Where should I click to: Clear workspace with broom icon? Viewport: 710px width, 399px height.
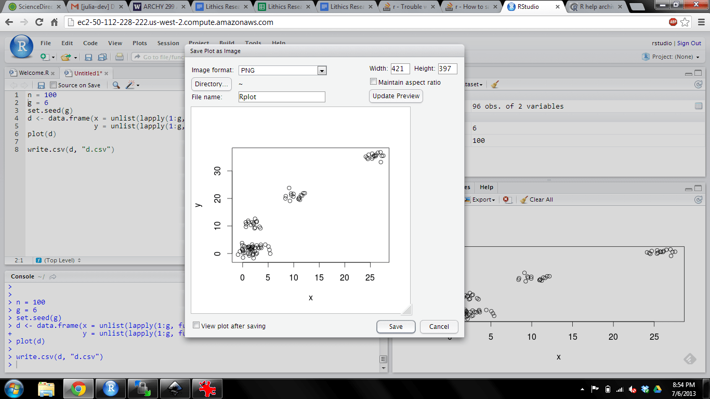pyautogui.click(x=495, y=84)
